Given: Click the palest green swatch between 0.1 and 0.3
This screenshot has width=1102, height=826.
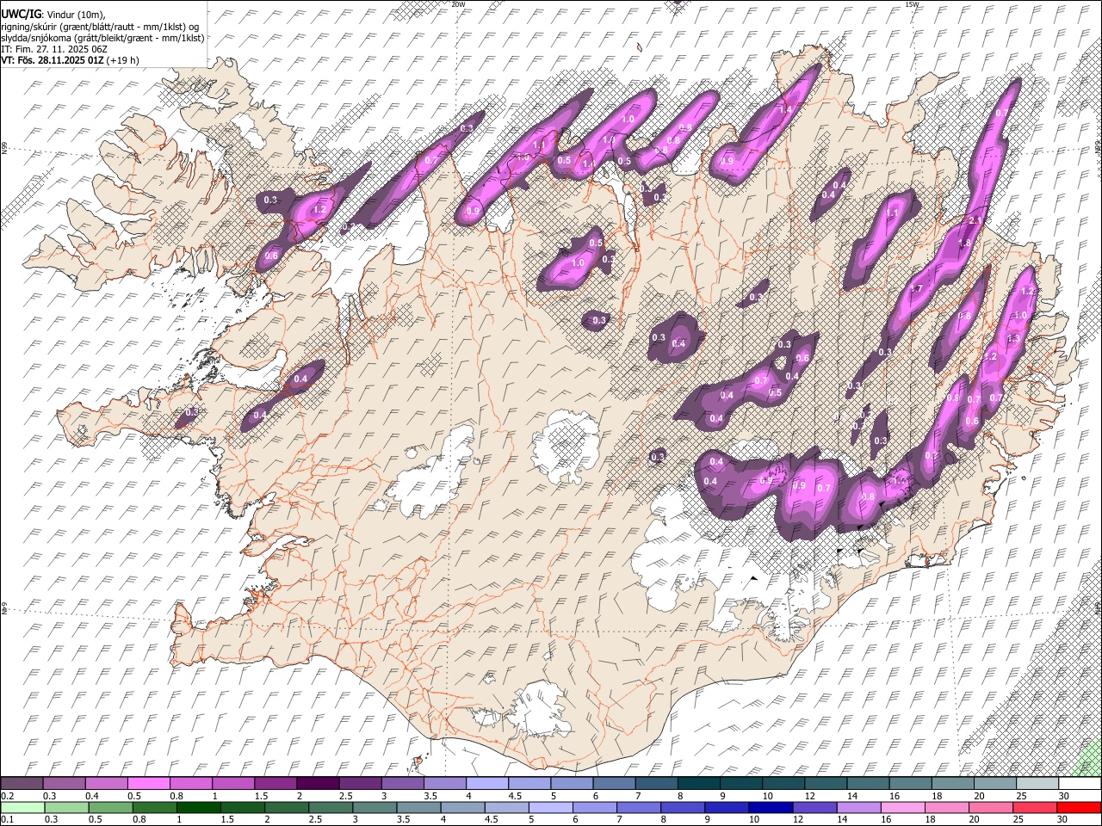Looking at the screenshot, I should [22, 807].
